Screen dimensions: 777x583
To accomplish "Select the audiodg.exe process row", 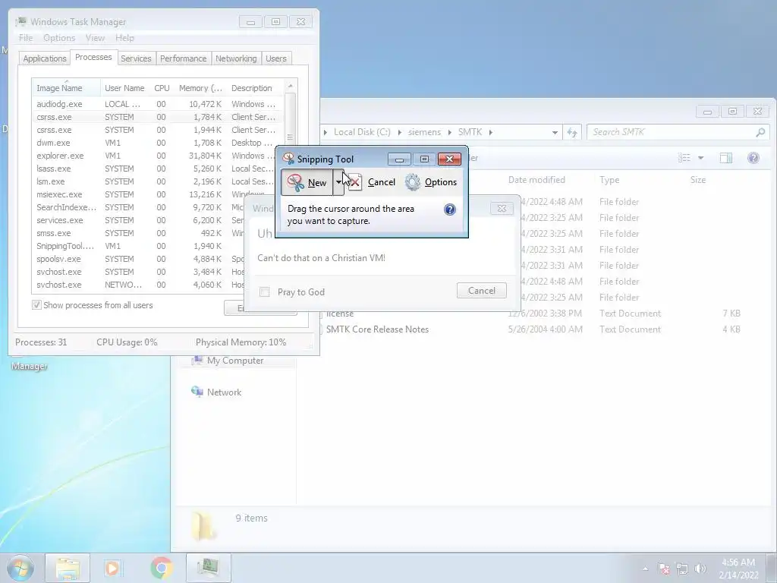I will tap(156, 104).
